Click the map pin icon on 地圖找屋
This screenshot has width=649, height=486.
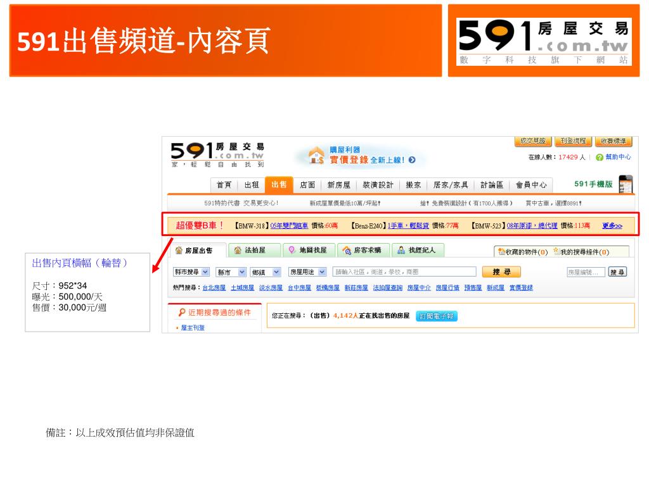tap(292, 250)
